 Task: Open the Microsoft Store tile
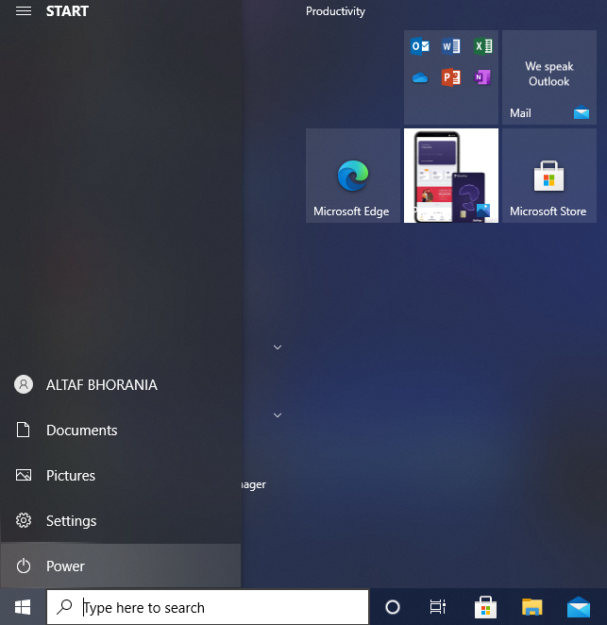tap(549, 176)
